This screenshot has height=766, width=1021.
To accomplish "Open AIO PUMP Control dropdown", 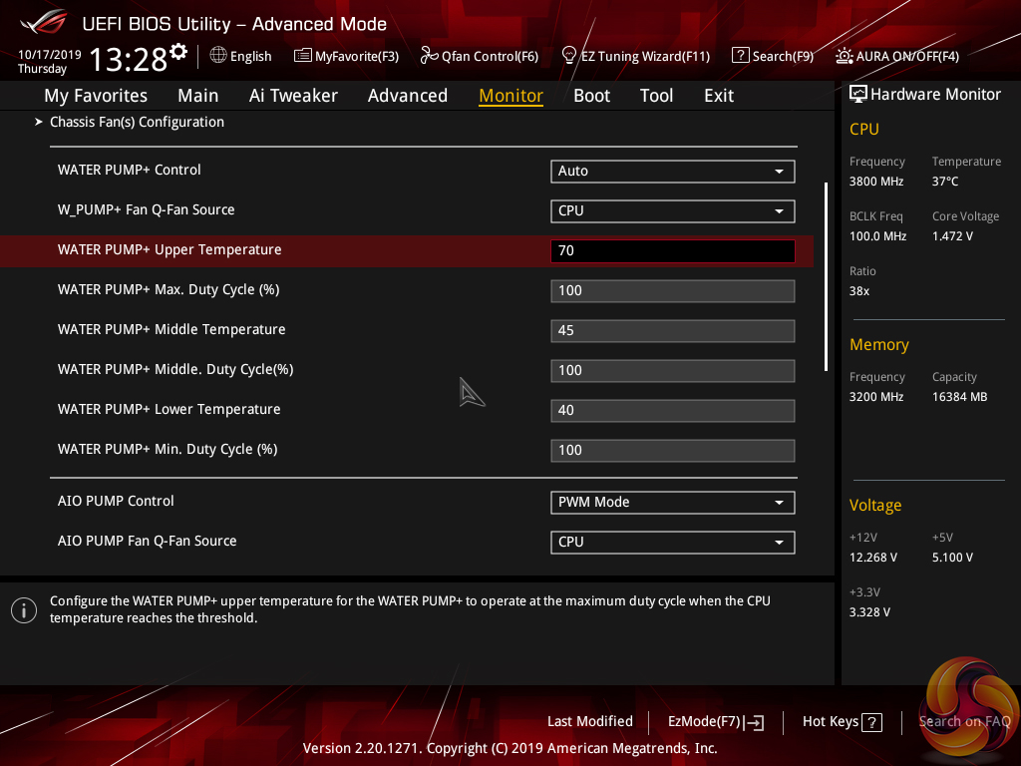I will pos(673,503).
